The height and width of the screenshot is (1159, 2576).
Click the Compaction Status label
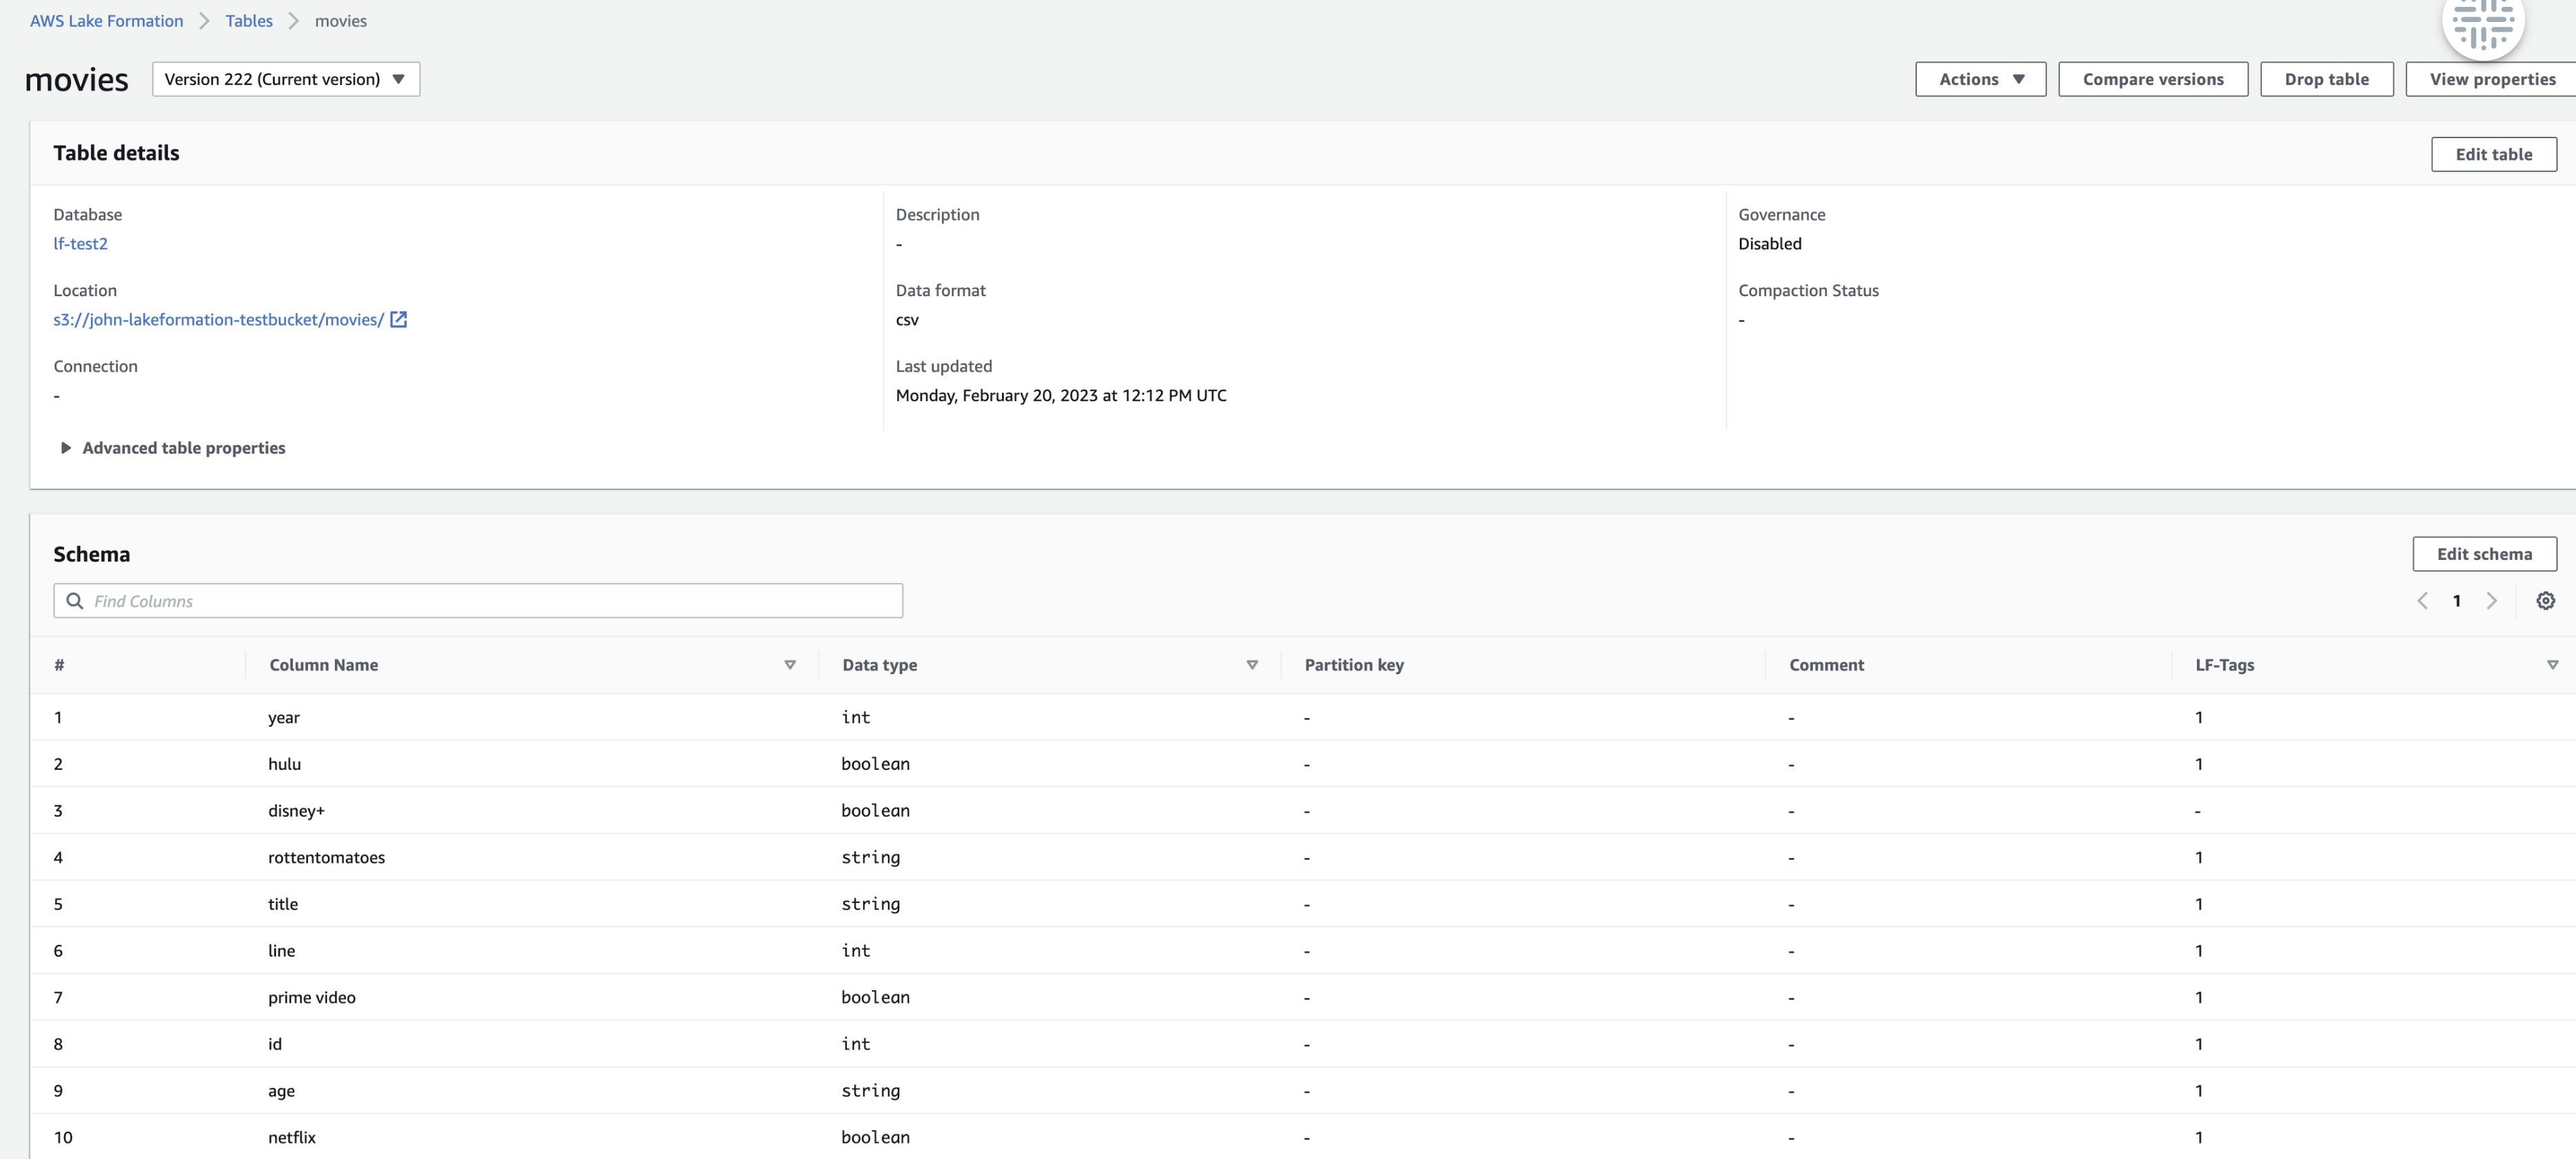click(1808, 291)
